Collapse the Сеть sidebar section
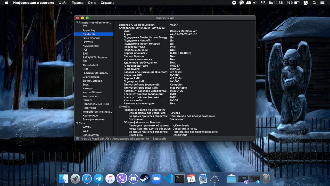 (77, 123)
